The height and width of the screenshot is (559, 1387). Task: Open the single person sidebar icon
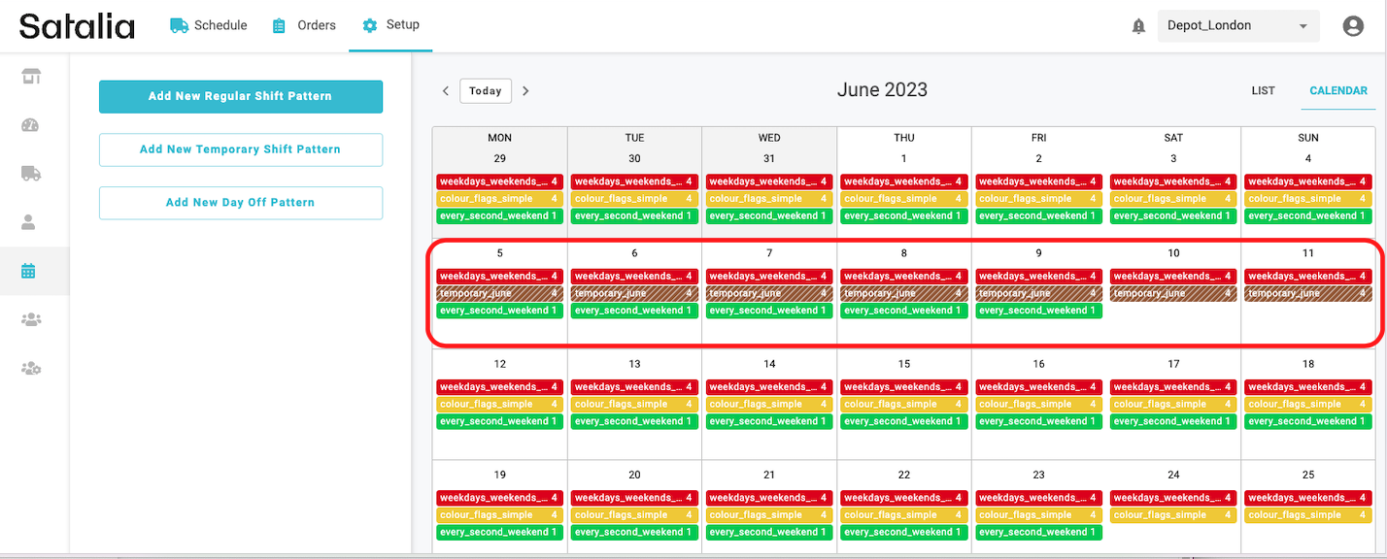[x=29, y=222]
